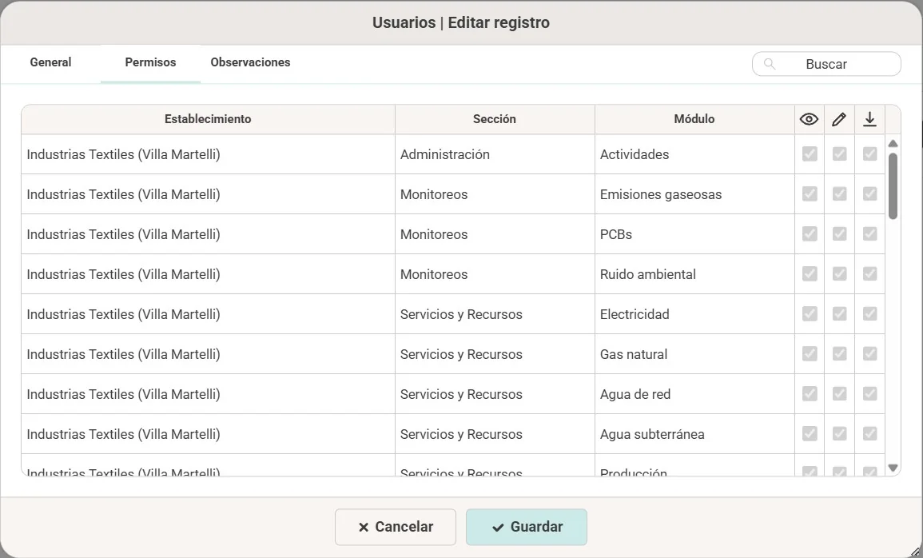Click the Usuarios | Editar registro title
923x558 pixels.
click(x=461, y=22)
